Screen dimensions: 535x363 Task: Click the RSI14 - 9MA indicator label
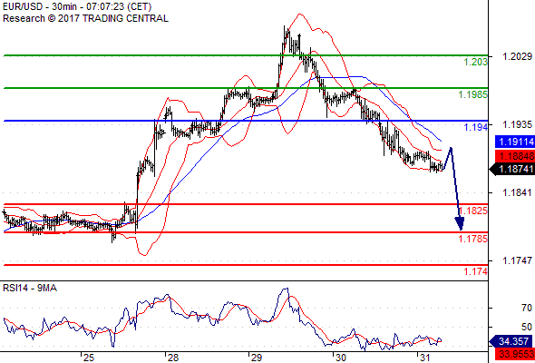[30, 289]
